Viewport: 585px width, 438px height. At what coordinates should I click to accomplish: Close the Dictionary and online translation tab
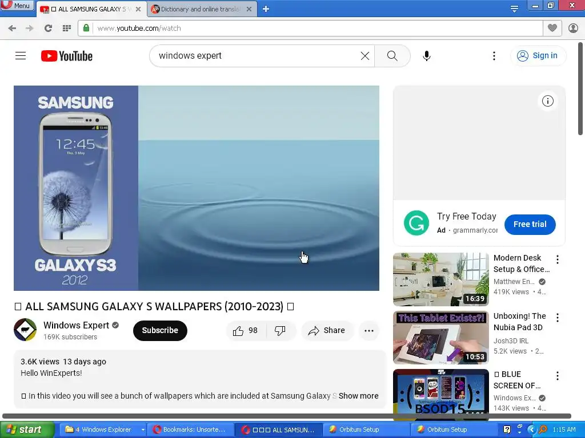(249, 9)
